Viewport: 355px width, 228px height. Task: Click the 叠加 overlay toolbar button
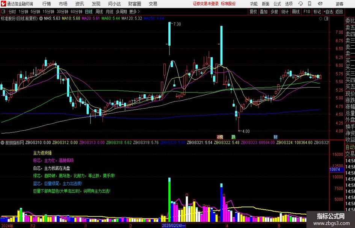[x=264, y=12]
